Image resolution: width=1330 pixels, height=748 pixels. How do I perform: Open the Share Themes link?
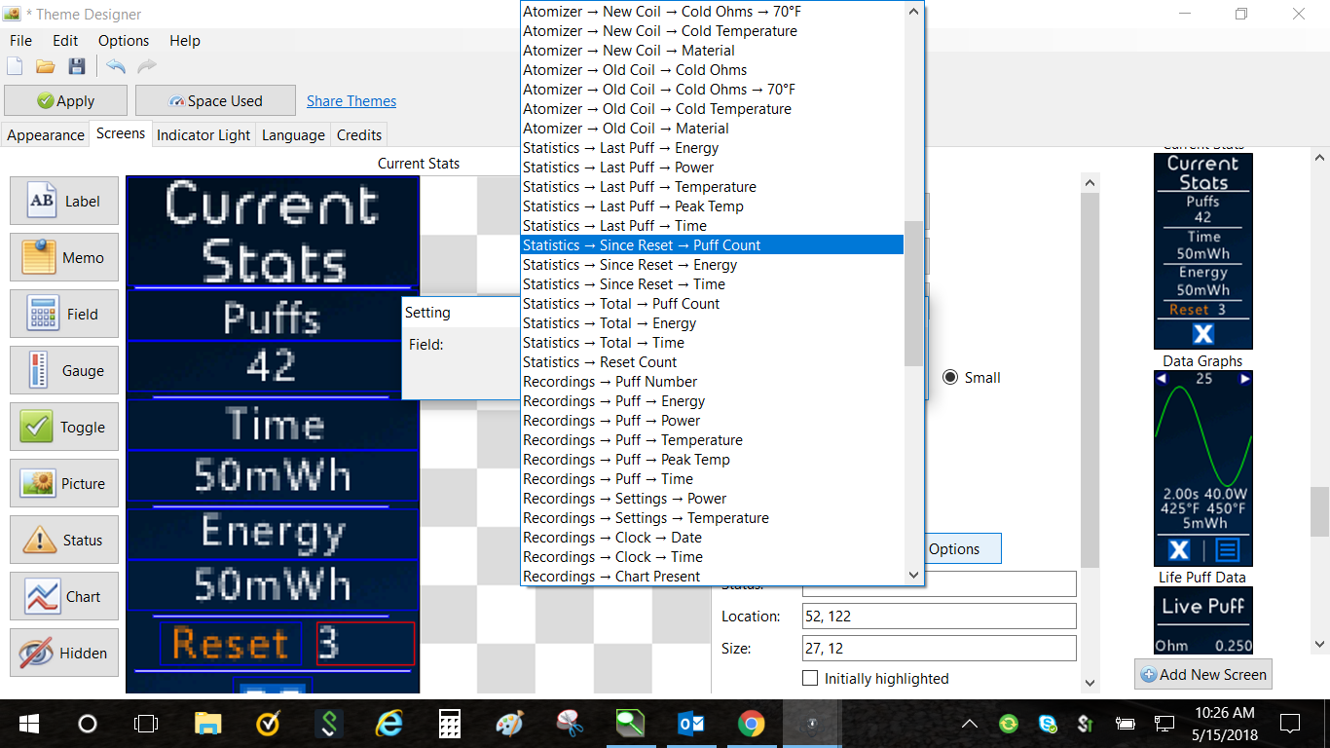[351, 101]
